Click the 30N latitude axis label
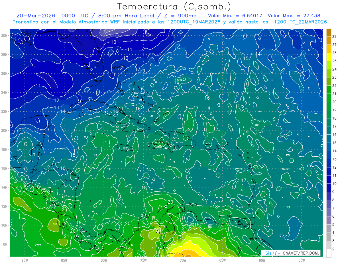Viewport: 342px width, 264px height. point(5,36)
